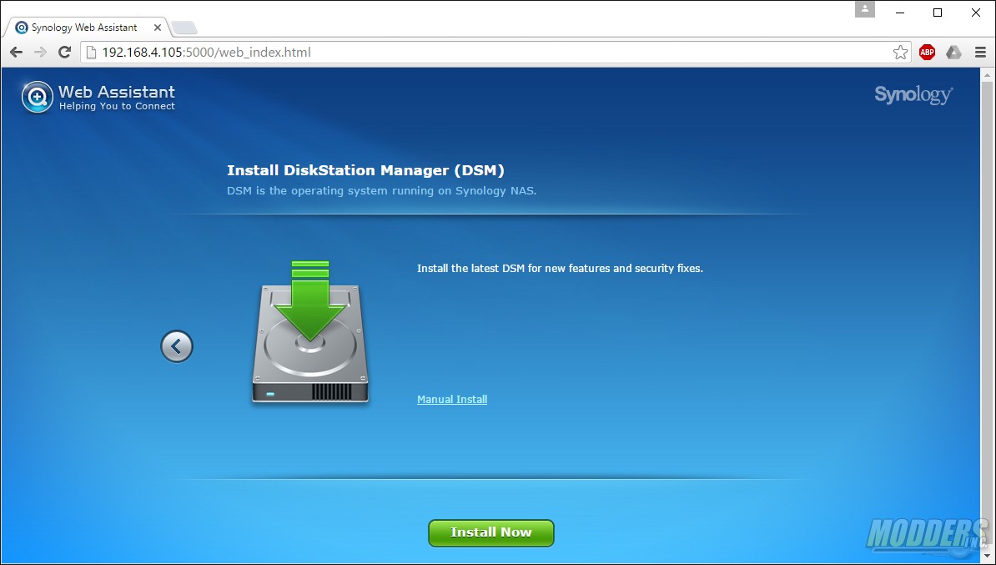Open the Manual Install link
The height and width of the screenshot is (565, 996).
(452, 399)
